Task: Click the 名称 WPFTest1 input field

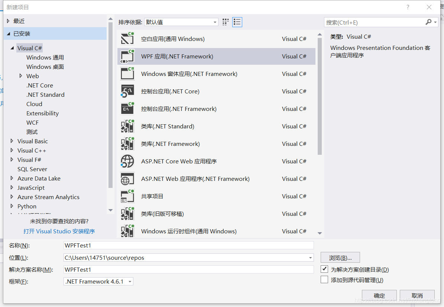Action: point(189,246)
